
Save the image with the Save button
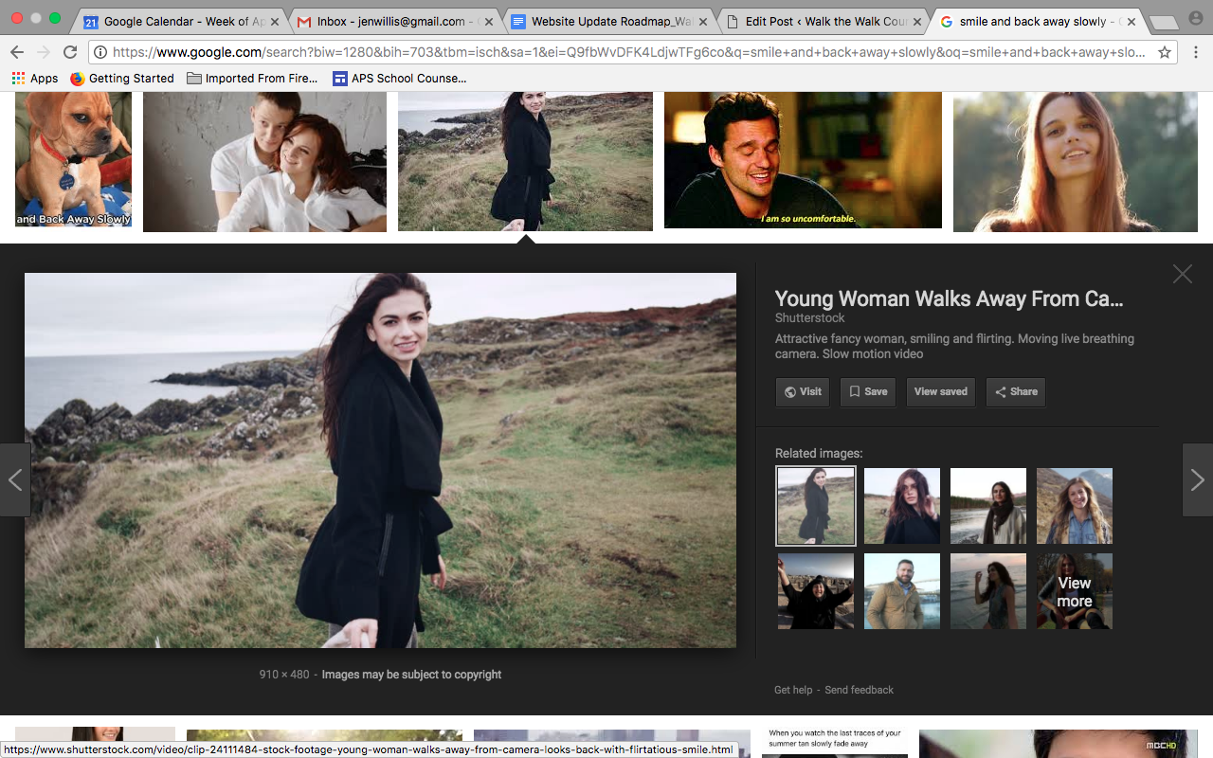click(x=867, y=392)
